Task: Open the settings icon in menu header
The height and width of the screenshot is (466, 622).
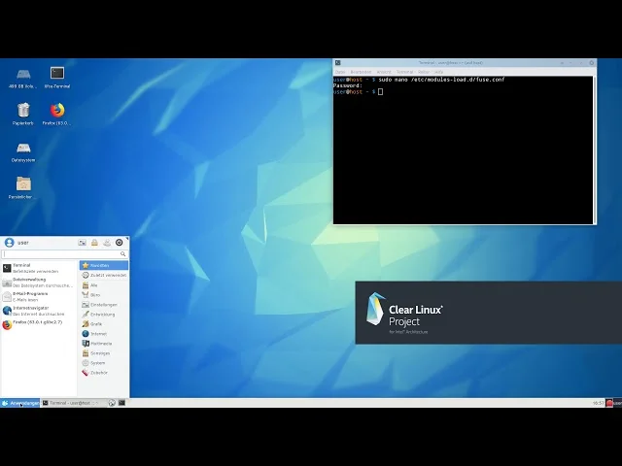Action: pos(83,243)
